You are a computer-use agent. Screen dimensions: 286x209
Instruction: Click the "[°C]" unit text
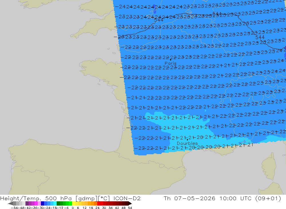pyautogui.click(x=104, y=198)
